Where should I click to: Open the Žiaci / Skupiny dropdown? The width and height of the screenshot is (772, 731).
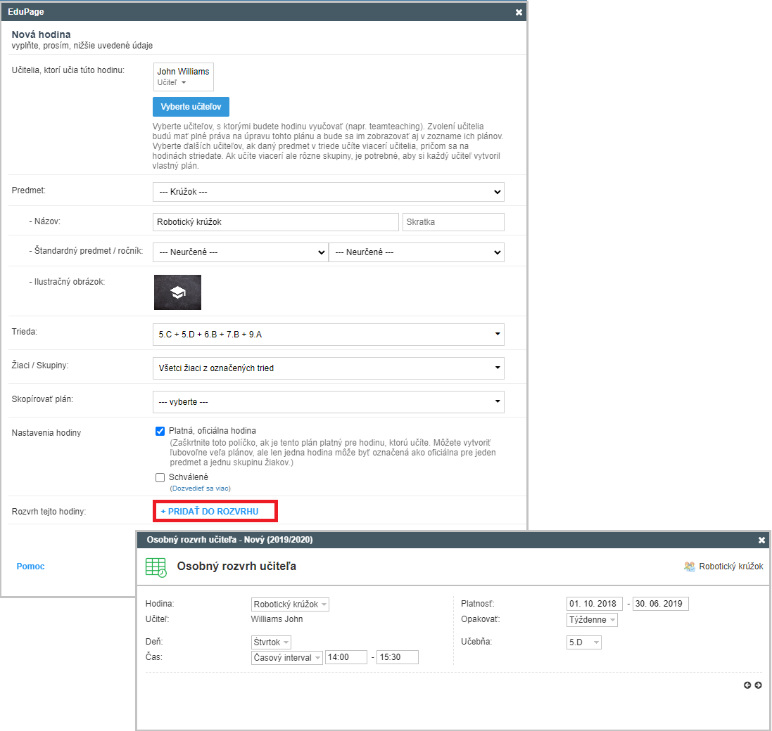(x=328, y=368)
